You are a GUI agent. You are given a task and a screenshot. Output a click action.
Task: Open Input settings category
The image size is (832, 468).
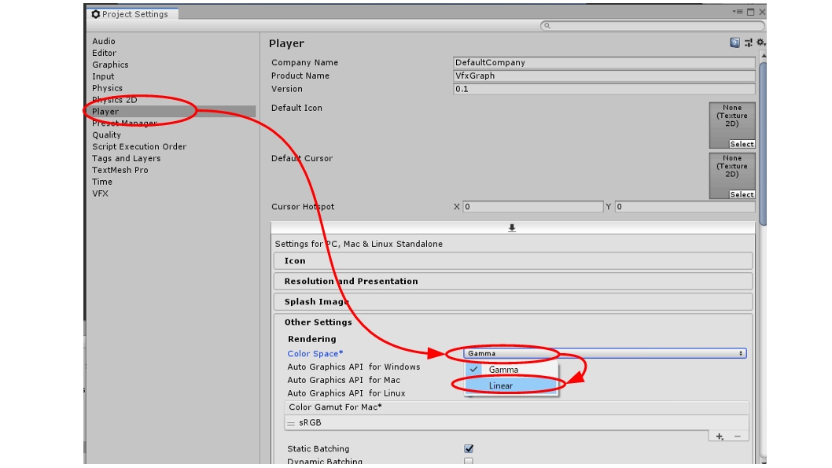pyautogui.click(x=103, y=76)
